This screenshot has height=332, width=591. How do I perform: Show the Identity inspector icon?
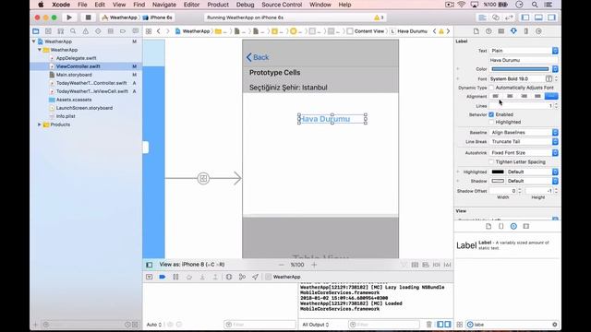(501, 31)
